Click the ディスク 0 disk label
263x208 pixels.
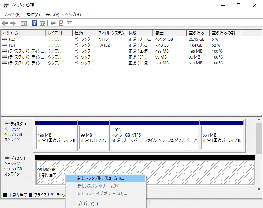[x=18, y=124]
